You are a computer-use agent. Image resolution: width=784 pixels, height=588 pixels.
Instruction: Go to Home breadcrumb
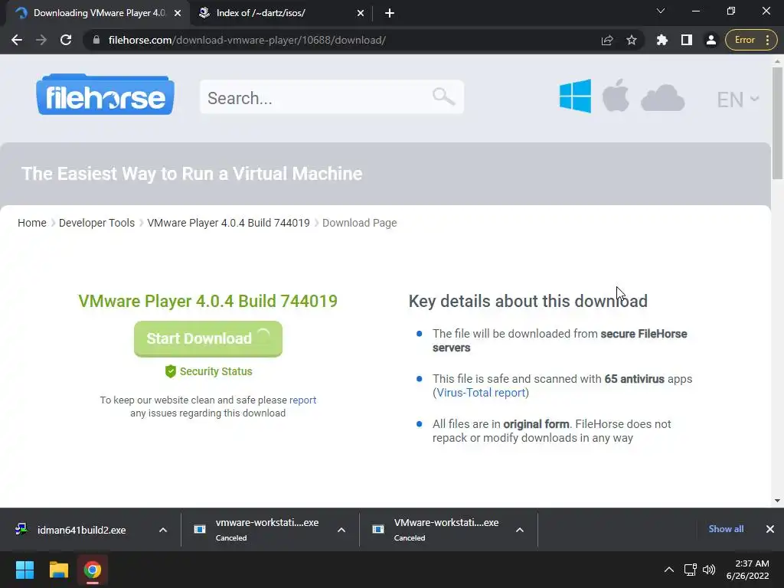click(32, 223)
